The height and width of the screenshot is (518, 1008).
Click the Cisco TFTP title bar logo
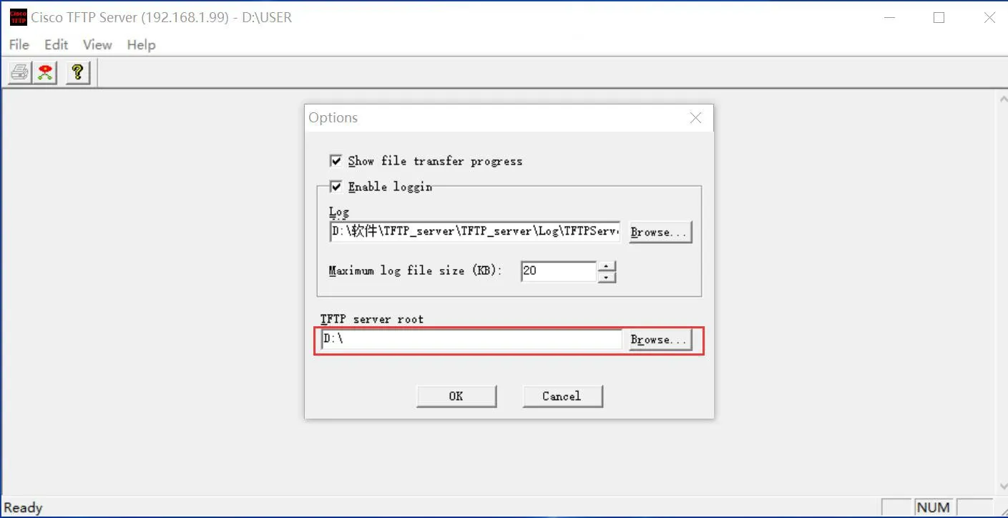18,17
